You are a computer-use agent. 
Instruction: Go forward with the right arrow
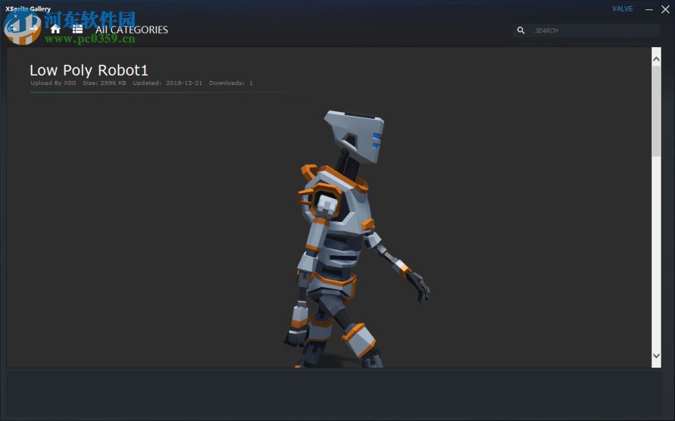[33, 29]
